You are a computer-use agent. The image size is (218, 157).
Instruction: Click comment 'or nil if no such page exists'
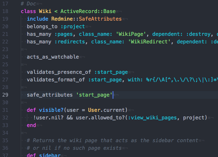point(74,148)
